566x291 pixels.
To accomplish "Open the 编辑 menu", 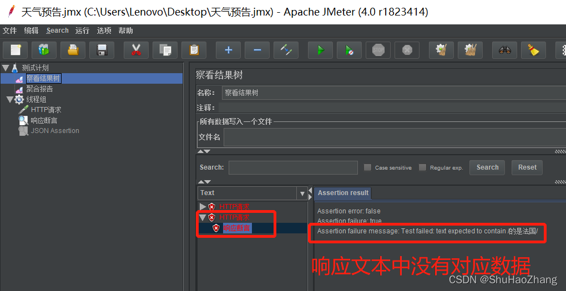I will point(32,30).
